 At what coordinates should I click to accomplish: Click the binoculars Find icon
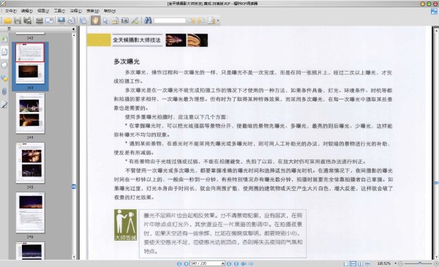click(x=148, y=20)
